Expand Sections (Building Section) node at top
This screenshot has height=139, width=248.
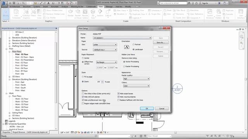click(x=9, y=43)
